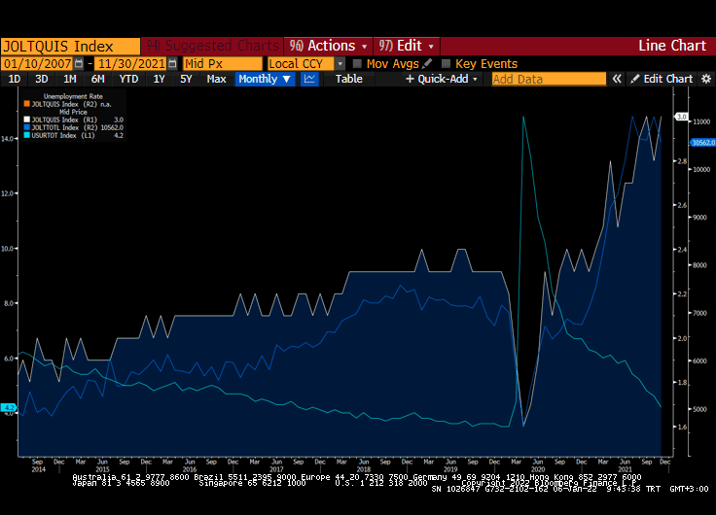Click the orange JOLTQUIS R2 legend swatch
Image resolution: width=716 pixels, height=515 pixels.
[x=26, y=104]
